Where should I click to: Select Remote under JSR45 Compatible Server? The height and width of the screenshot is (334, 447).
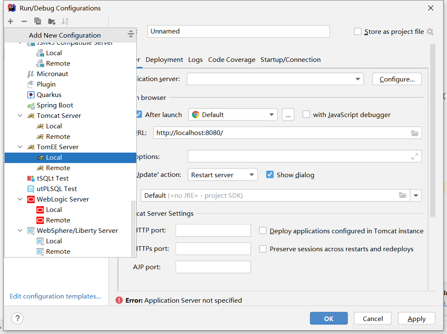(x=58, y=63)
